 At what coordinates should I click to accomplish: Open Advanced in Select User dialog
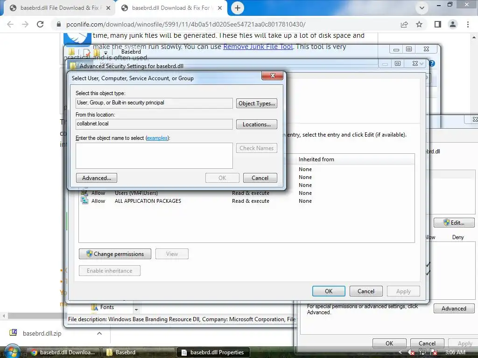[96, 178]
